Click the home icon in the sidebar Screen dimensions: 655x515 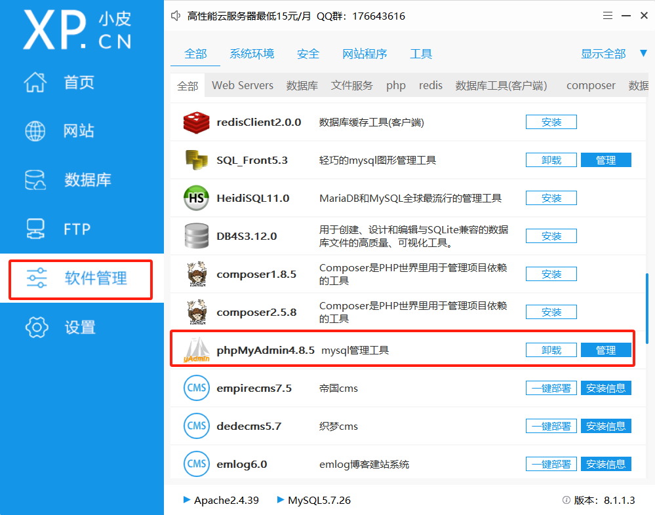click(x=35, y=82)
